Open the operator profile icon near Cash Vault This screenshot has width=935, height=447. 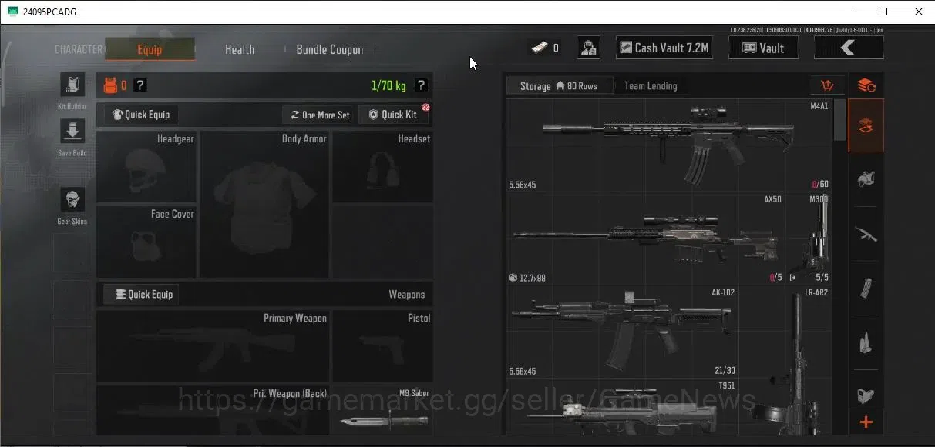[589, 48]
